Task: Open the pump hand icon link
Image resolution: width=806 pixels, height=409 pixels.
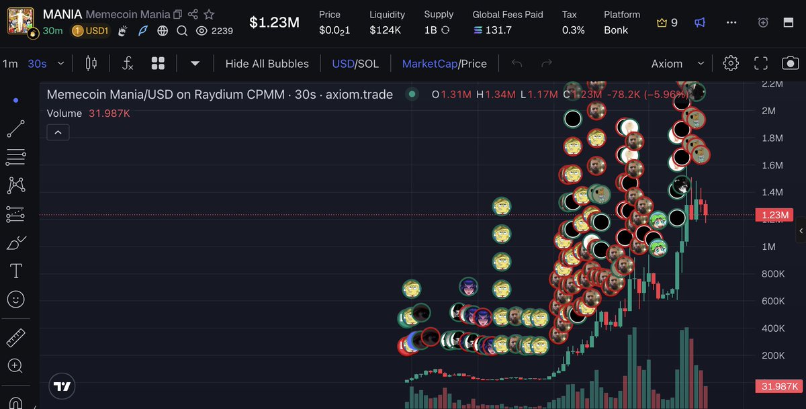Action: [123, 31]
